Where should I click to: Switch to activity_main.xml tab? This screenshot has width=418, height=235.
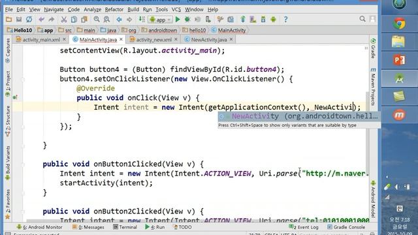[x=41, y=40]
